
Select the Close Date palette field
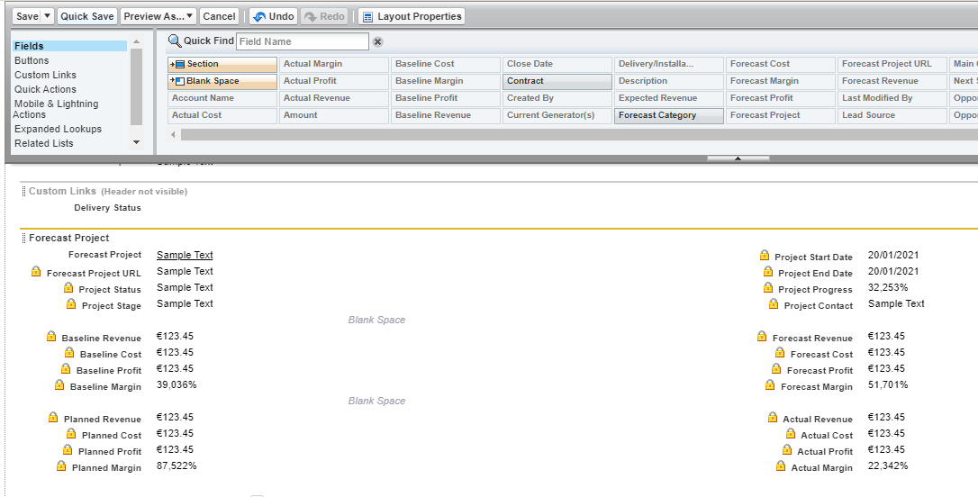pos(557,64)
